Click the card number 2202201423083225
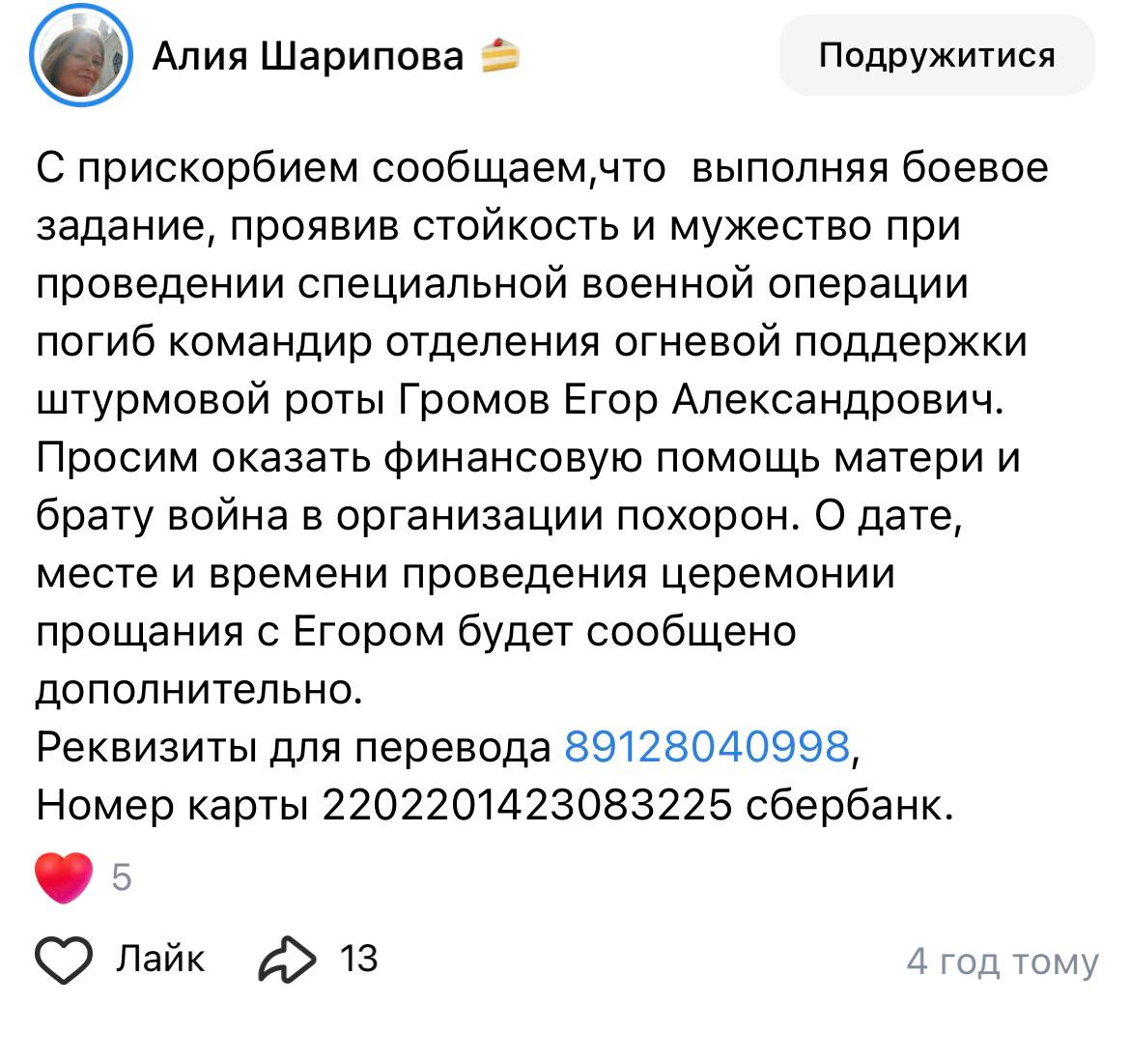The width and height of the screenshot is (1130, 1062). pyautogui.click(x=526, y=805)
